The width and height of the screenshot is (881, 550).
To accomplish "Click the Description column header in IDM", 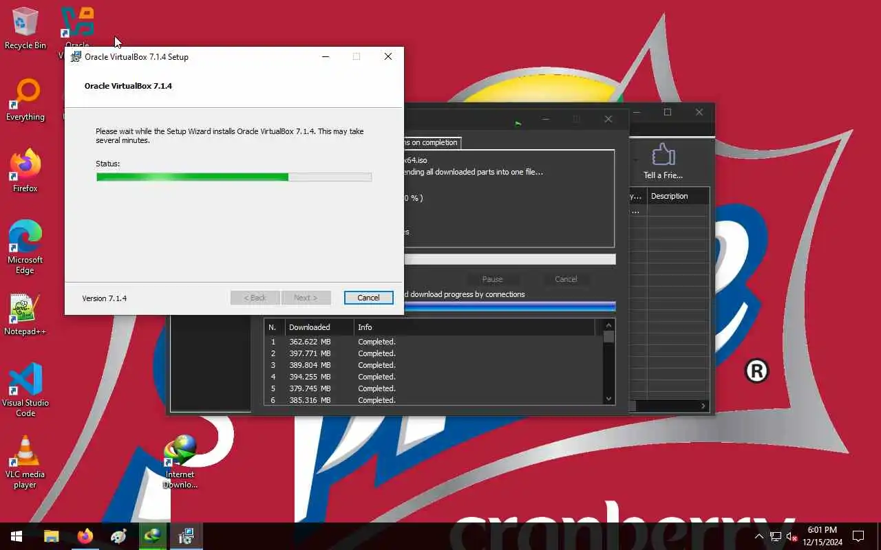I will [678, 196].
